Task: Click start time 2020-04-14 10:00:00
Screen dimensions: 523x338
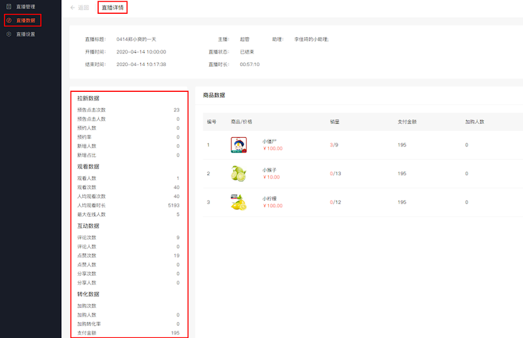Action: click(141, 52)
